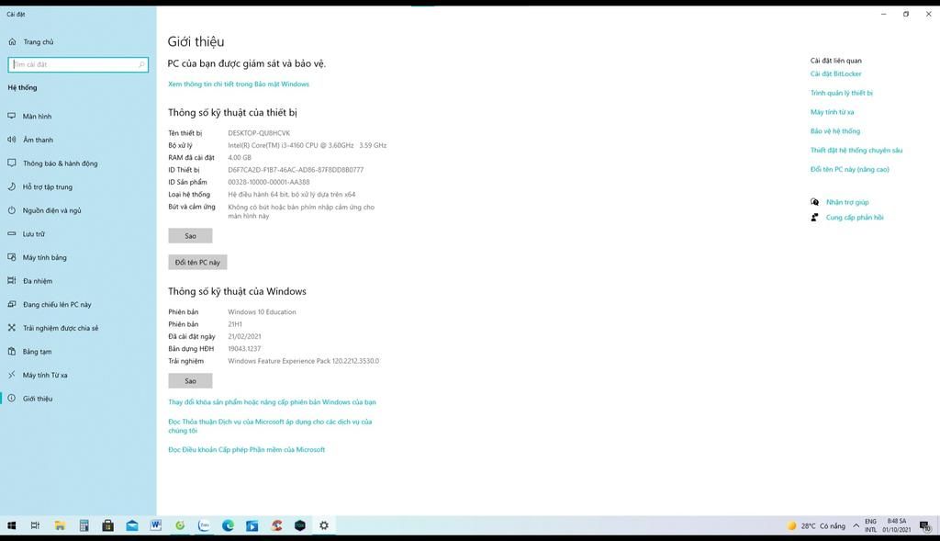The height and width of the screenshot is (541, 940).
Task: Open red swirl app in taskbar
Action: coord(276,525)
